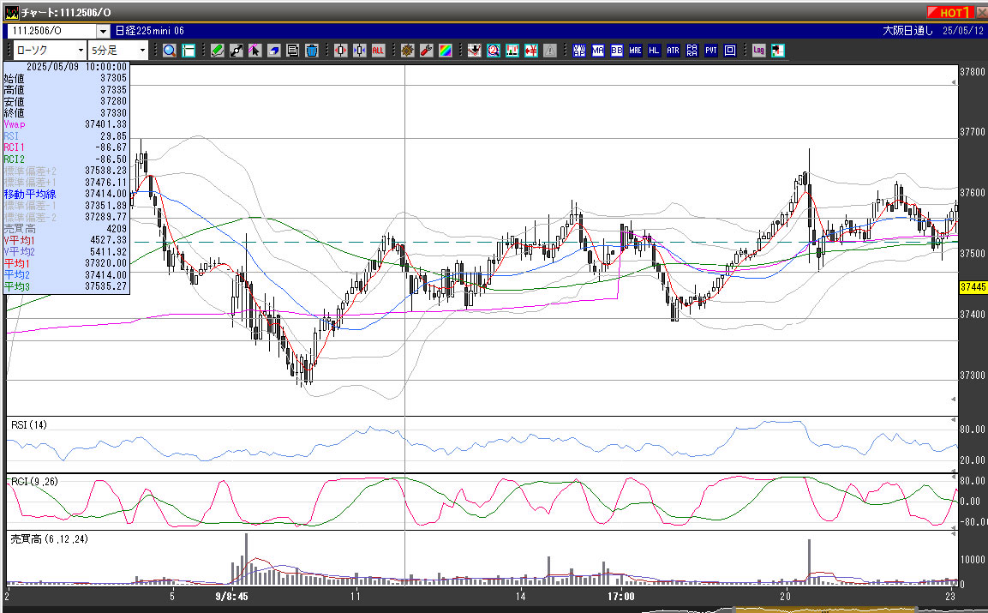Toggle the Log scale button

[758, 51]
